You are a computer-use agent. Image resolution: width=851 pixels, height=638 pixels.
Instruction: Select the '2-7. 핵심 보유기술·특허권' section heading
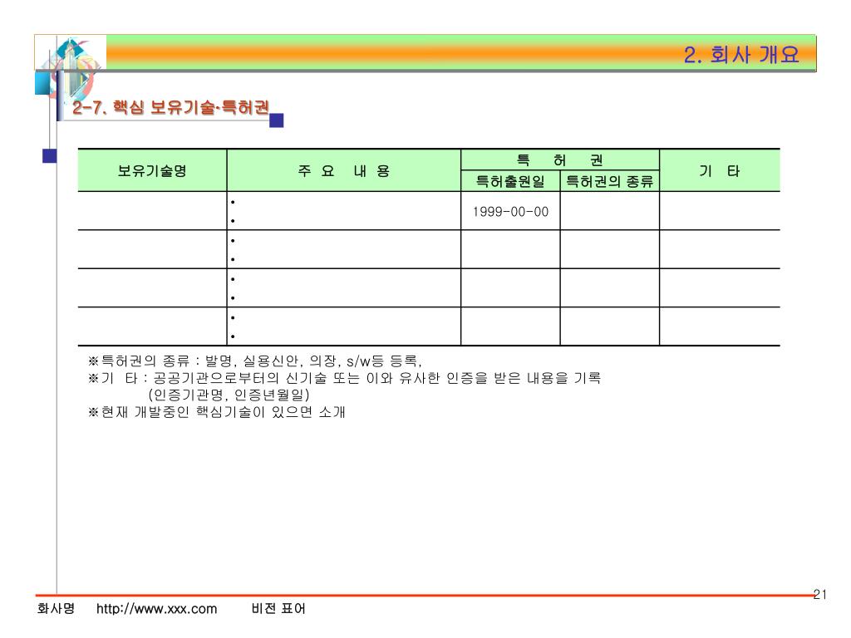point(170,107)
